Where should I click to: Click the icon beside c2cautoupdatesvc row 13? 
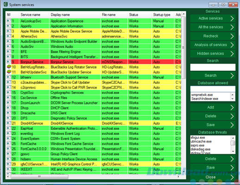[9, 82]
